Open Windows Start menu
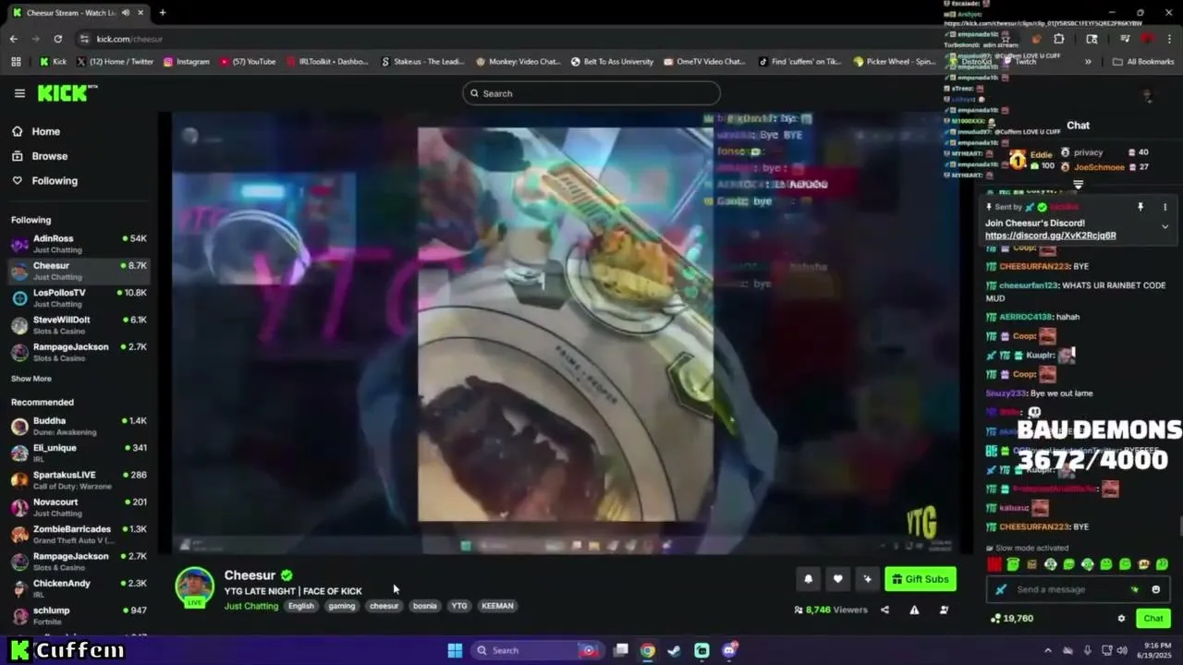Screen dimensions: 1183x665 pyautogui.click(x=455, y=650)
